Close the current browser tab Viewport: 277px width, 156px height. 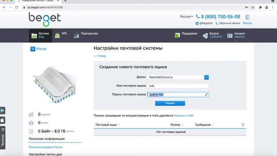coord(58,1)
